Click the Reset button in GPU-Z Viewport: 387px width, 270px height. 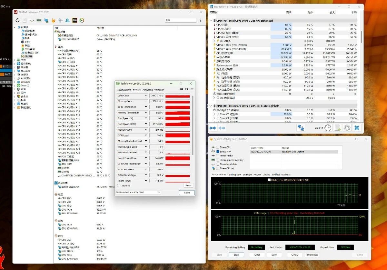[x=188, y=185]
